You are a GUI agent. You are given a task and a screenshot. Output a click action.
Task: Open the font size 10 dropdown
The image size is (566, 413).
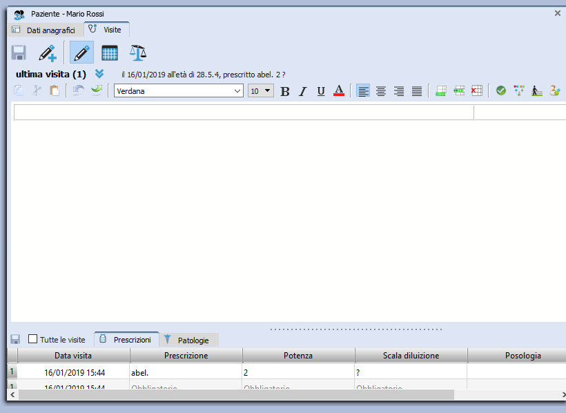[x=269, y=91]
